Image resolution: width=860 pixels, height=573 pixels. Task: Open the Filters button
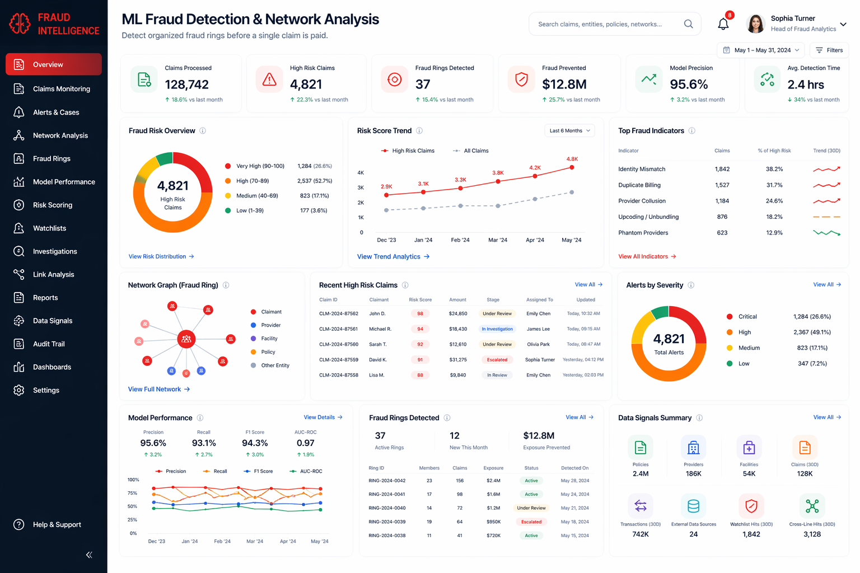click(829, 50)
